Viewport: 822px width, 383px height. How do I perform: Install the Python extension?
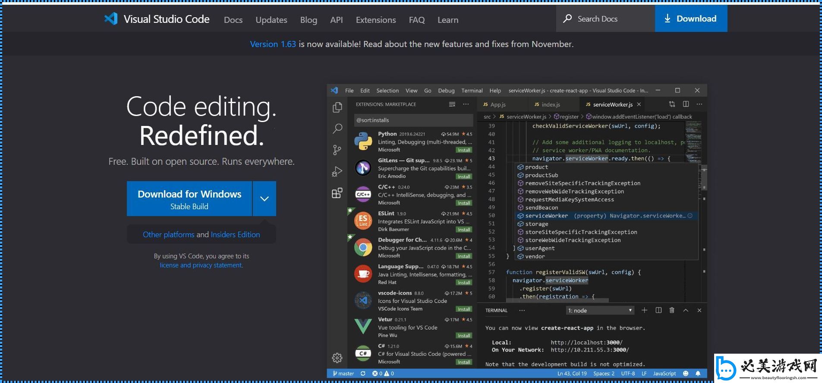(464, 150)
